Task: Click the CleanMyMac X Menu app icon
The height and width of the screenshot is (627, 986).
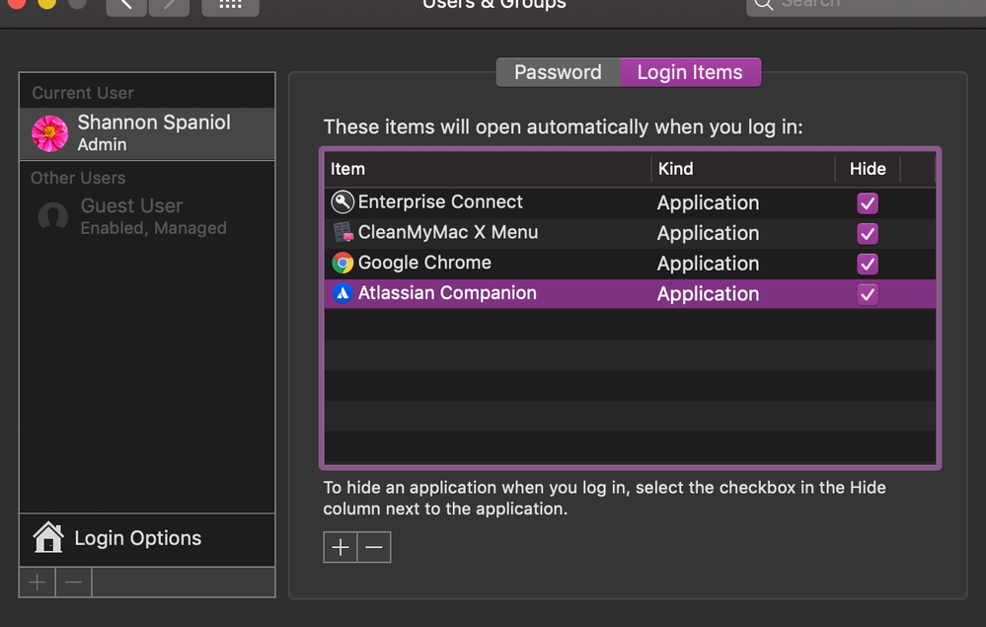Action: (342, 232)
